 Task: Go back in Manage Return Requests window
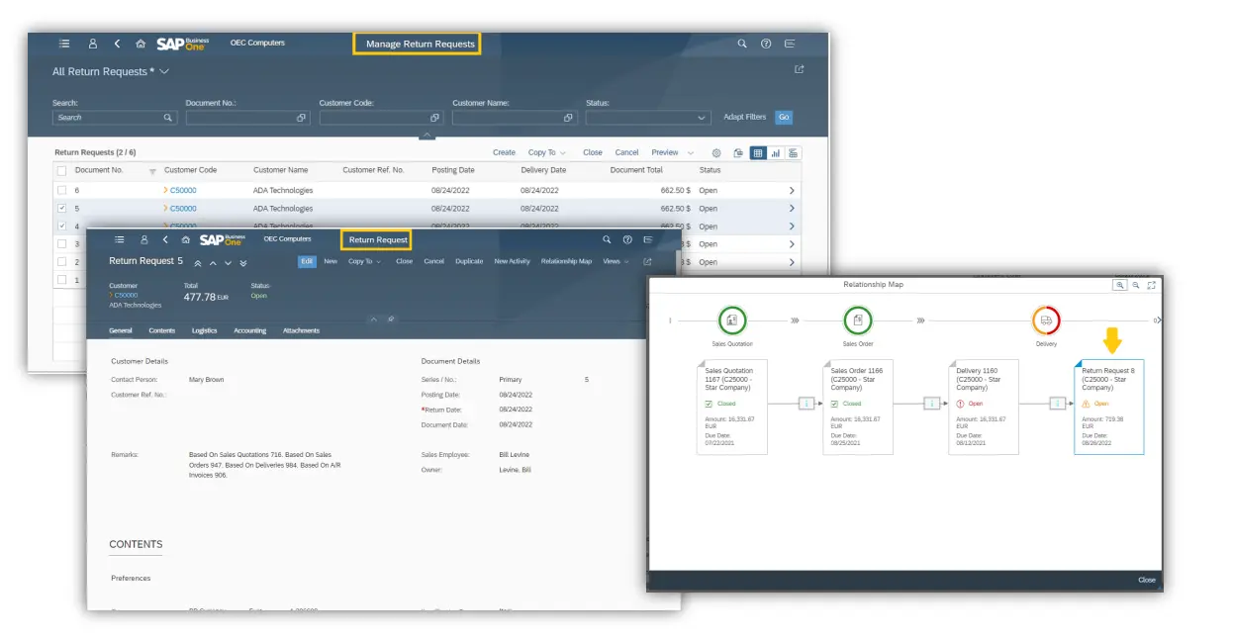pyautogui.click(x=117, y=44)
